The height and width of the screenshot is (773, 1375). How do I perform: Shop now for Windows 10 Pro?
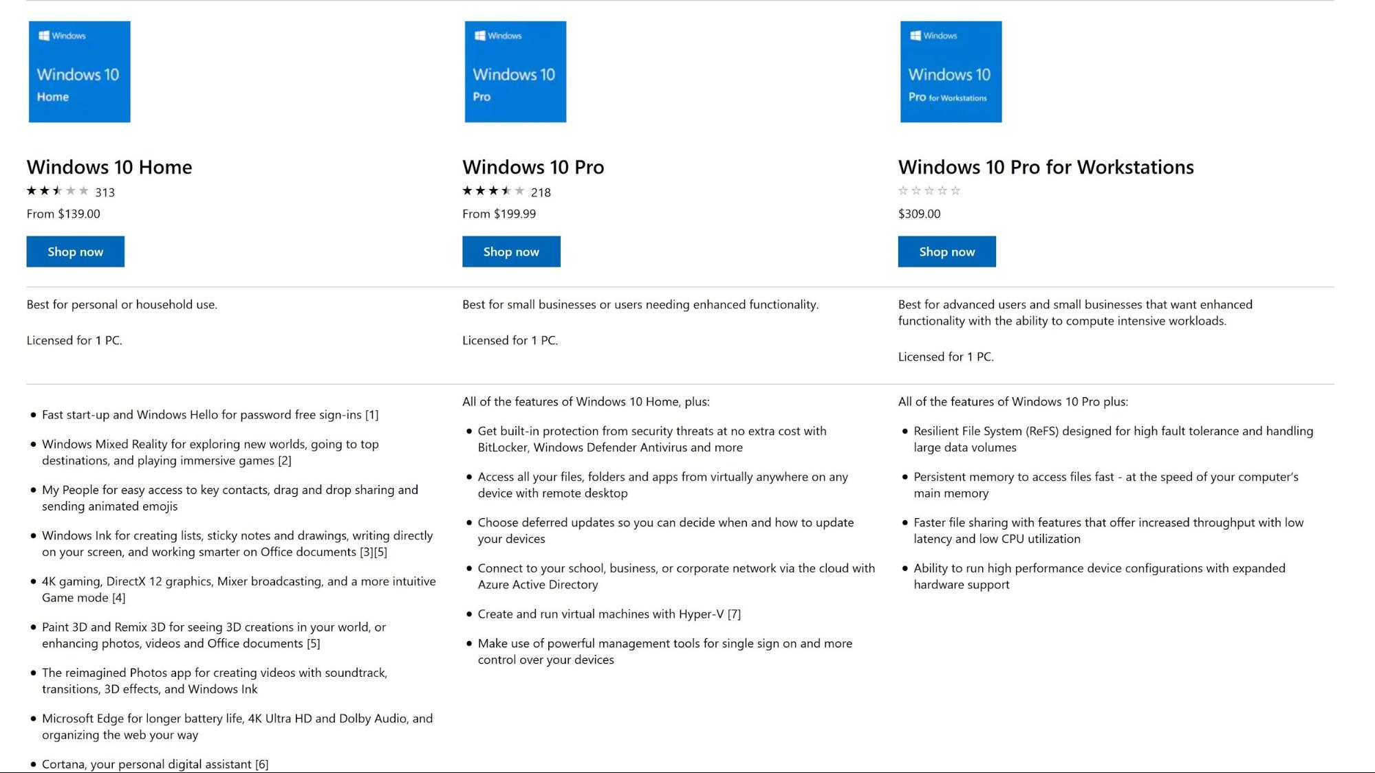(x=511, y=251)
